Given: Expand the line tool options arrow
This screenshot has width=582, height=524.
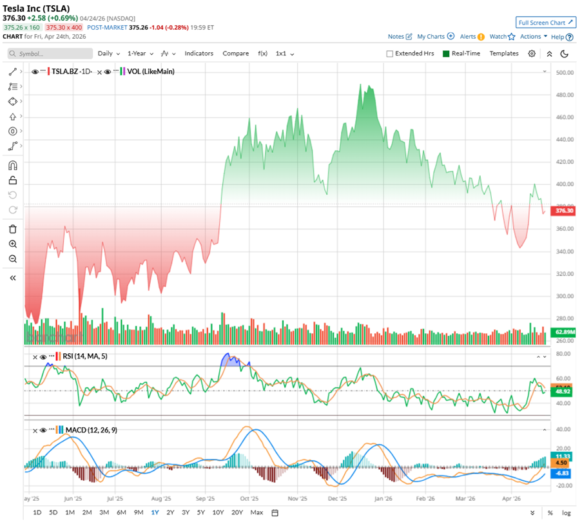Looking at the screenshot, I should click(x=21, y=72).
